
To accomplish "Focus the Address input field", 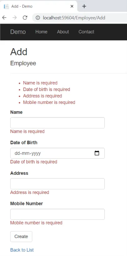I will click(58, 184).
